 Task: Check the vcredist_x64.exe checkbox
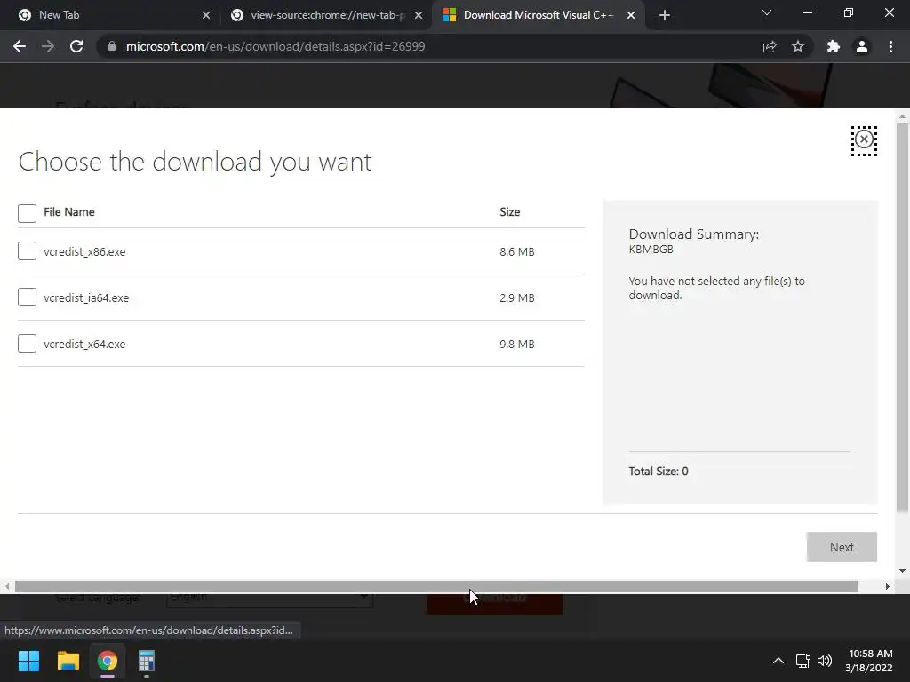27,344
